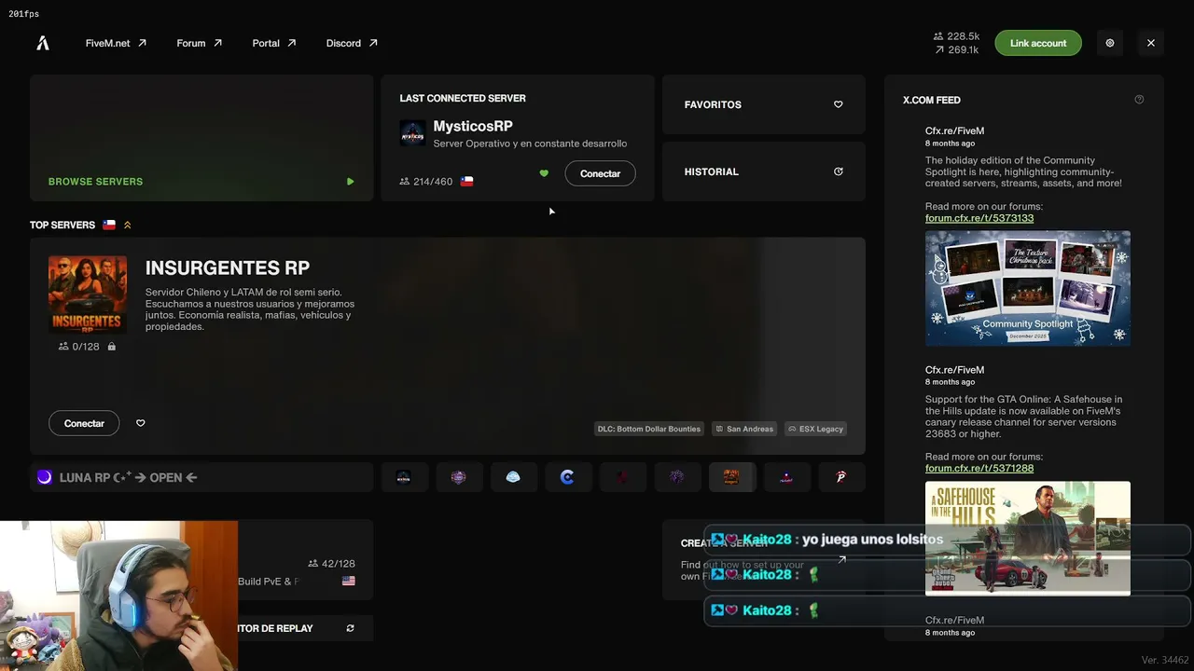Click the San Andreas map tag
Image resolution: width=1194 pixels, height=671 pixels.
743,429
